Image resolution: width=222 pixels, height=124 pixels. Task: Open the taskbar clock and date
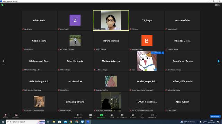pyautogui.click(x=212, y=122)
